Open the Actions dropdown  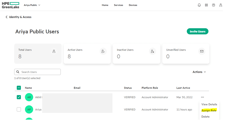(x=199, y=72)
